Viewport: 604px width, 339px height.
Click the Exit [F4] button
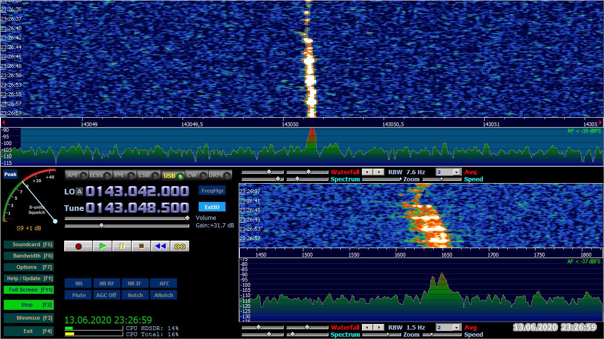(x=28, y=331)
